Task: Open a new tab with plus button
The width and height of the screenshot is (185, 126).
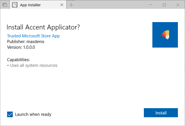Action: coord(71,5)
